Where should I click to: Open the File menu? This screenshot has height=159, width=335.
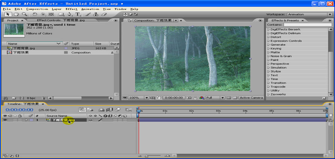(7, 9)
